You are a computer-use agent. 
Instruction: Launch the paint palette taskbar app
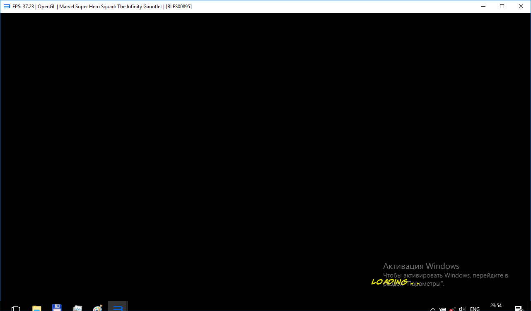click(x=98, y=308)
